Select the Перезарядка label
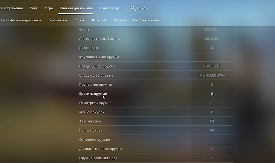The image size is (275, 163). pos(90,48)
